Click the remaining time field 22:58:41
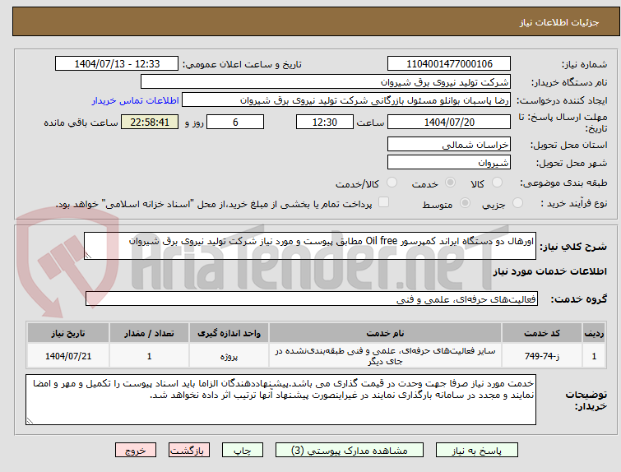This screenshot has height=472, width=621. click(150, 122)
